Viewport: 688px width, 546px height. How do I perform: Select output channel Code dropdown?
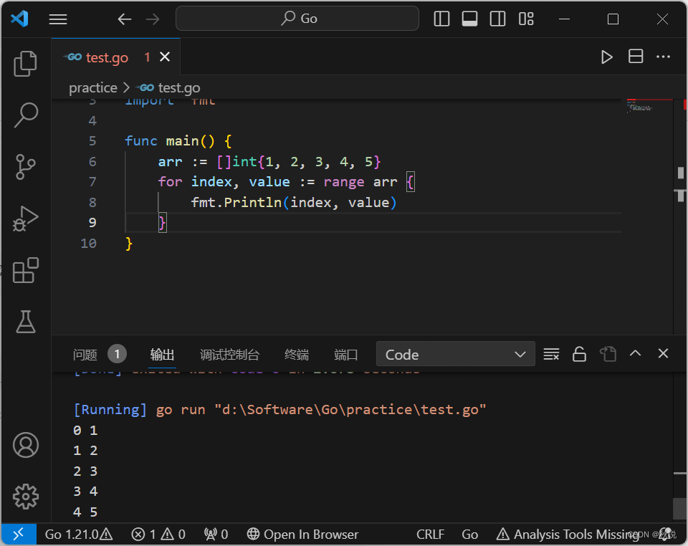[456, 354]
